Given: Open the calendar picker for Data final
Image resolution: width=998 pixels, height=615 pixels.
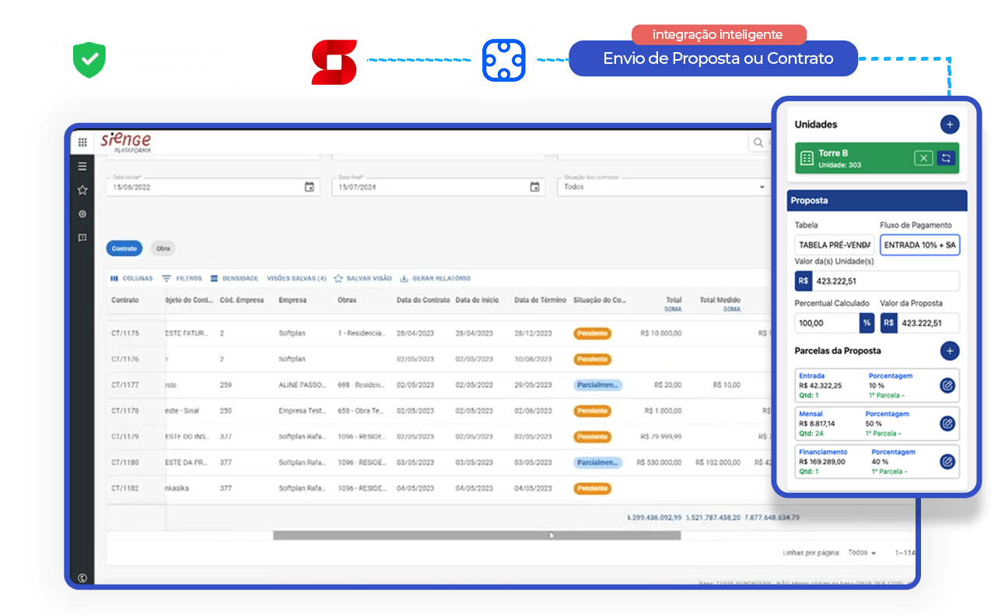Looking at the screenshot, I should pyautogui.click(x=534, y=187).
